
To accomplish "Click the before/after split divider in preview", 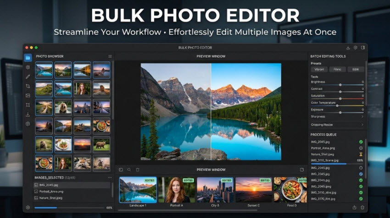I will (x=211, y=111).
